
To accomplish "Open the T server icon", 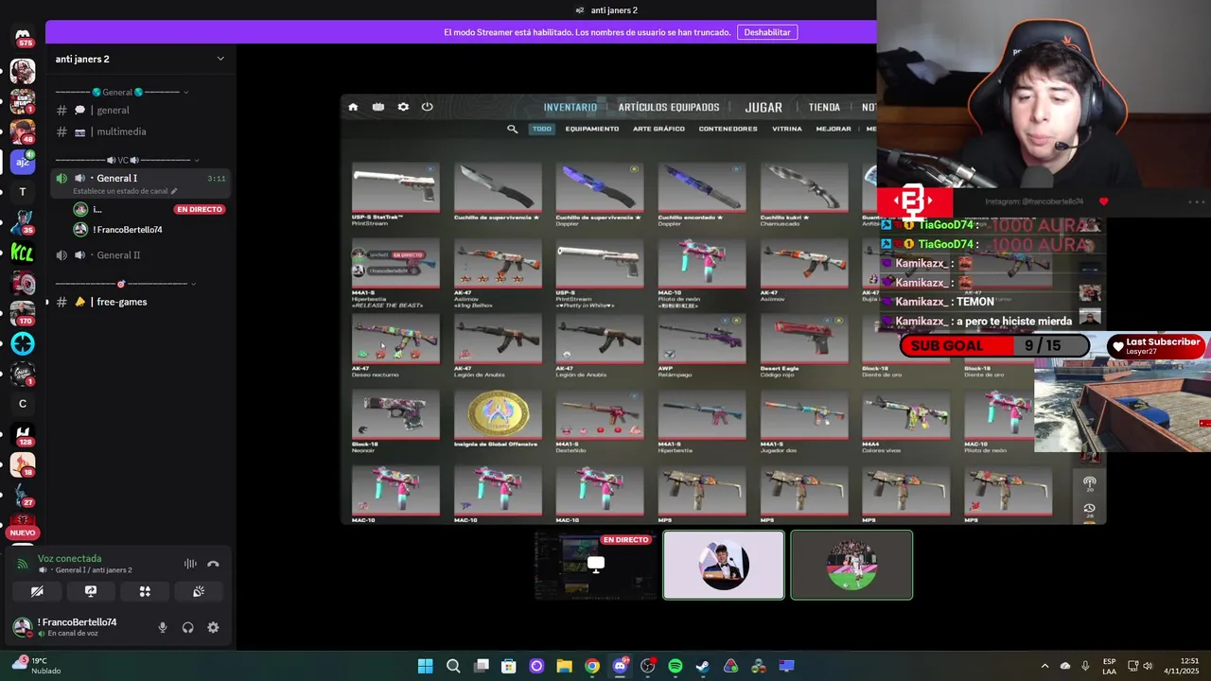I will click(23, 192).
